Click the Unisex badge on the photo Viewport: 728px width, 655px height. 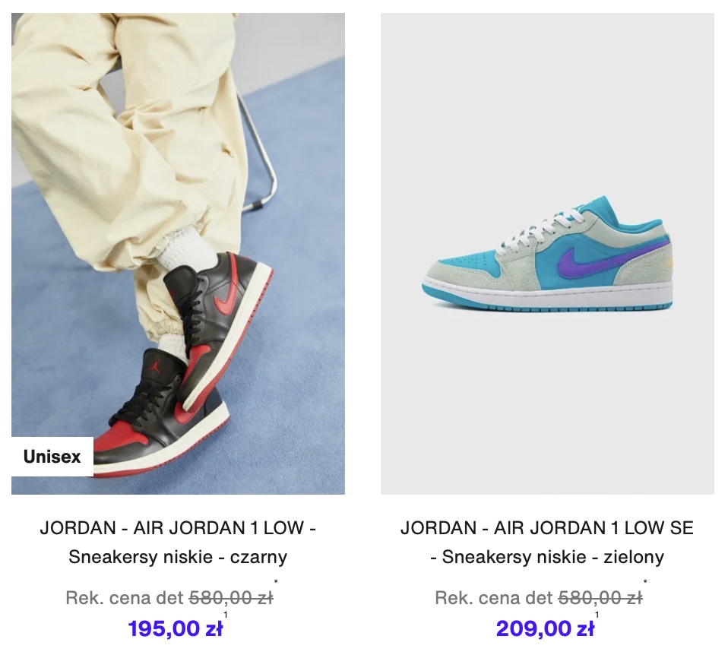(x=52, y=457)
